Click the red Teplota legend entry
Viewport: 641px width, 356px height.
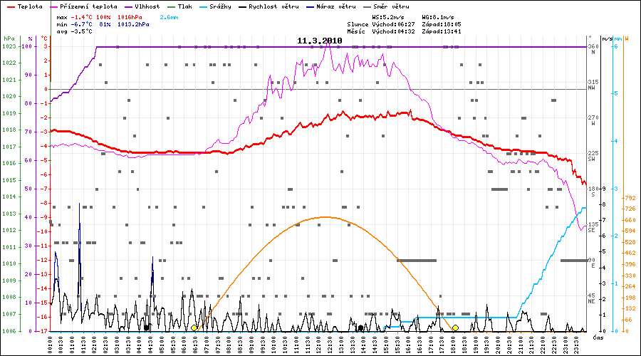click(x=28, y=6)
